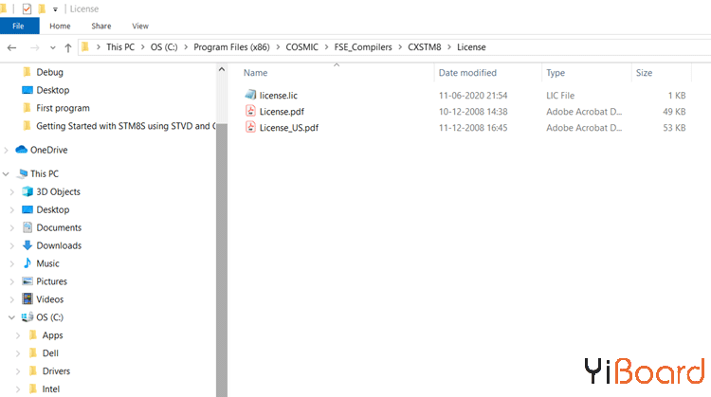Screen dimensions: 711x397
Task: Expand the OneDrive tree node
Action: click(8, 150)
